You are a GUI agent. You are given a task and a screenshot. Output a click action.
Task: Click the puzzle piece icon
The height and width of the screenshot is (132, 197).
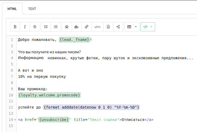coord(76,27)
